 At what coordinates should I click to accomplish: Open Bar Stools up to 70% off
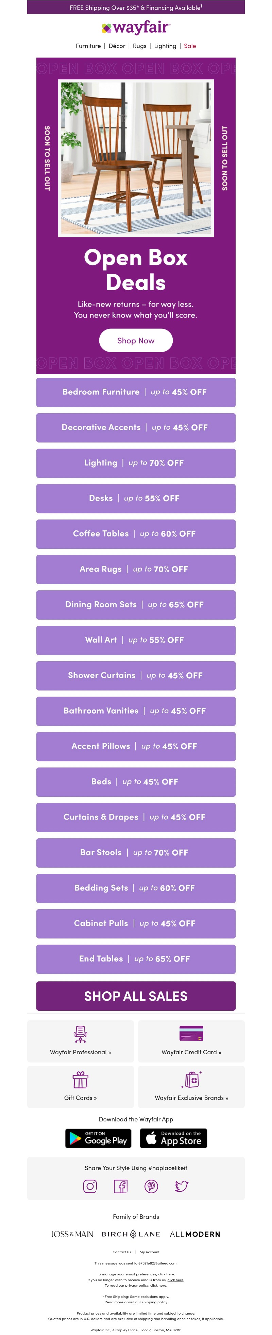[x=135, y=853]
